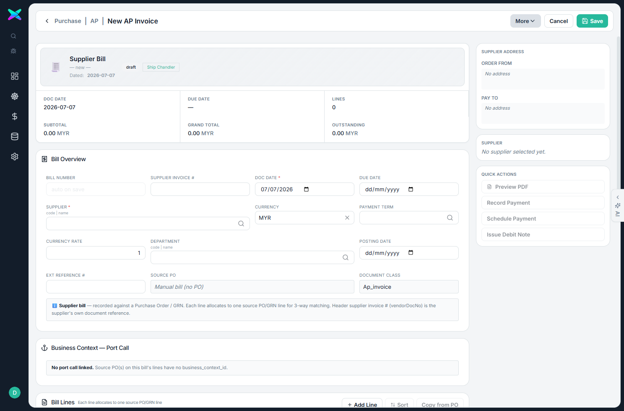Open the Department lookup field
The height and width of the screenshot is (411, 624).
coord(252,257)
